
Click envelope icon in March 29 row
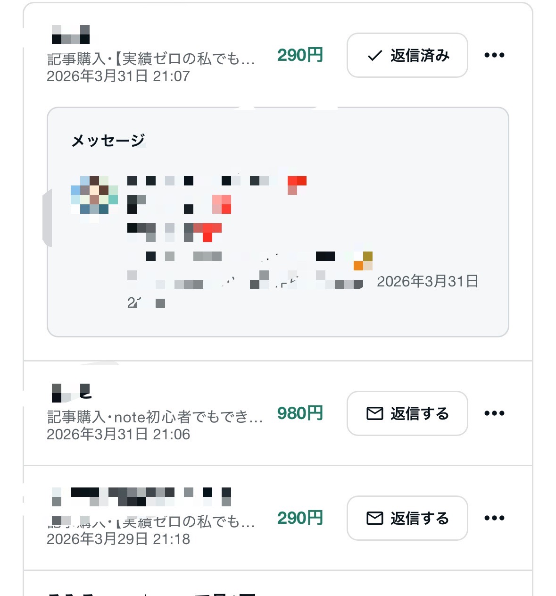[375, 519]
